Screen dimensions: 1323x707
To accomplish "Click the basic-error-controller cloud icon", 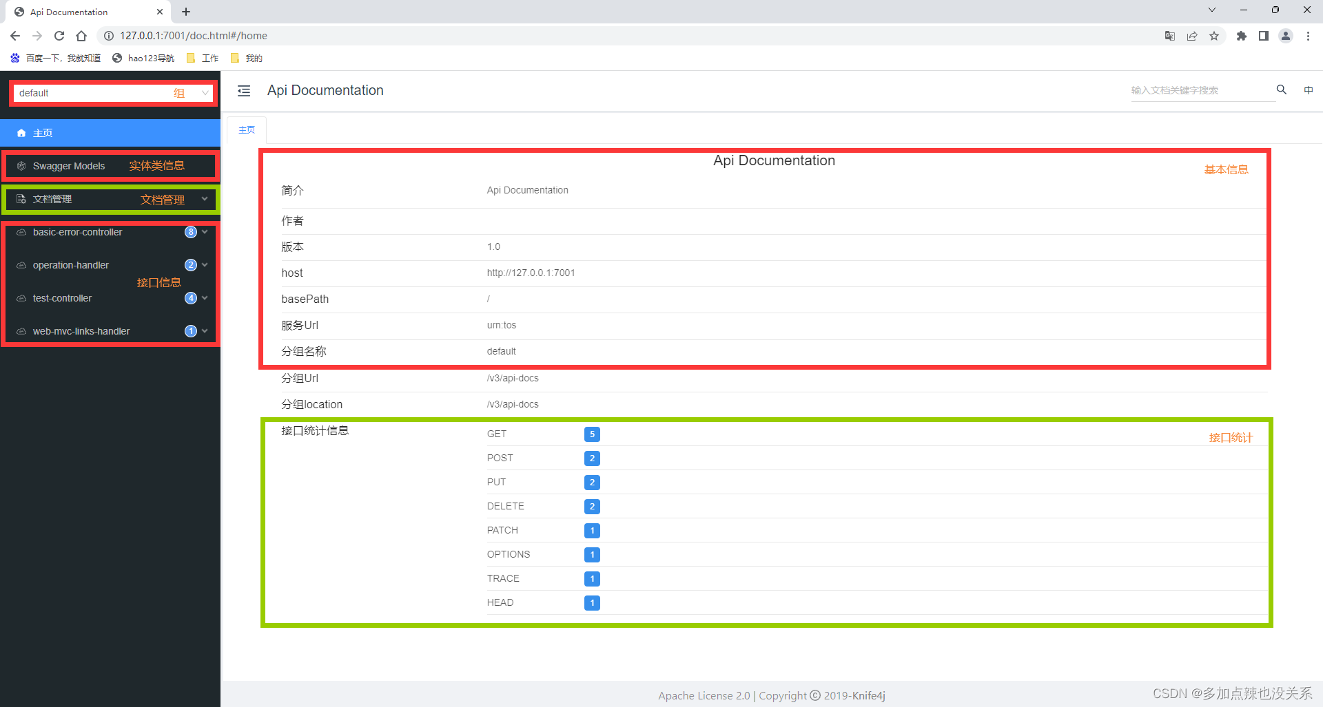I will pyautogui.click(x=21, y=232).
